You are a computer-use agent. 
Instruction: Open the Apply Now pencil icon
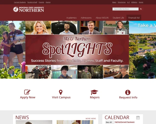27,92
